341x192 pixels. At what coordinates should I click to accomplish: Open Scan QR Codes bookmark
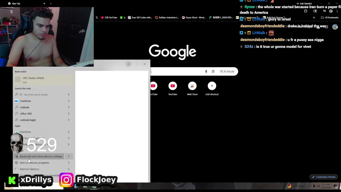140,18
